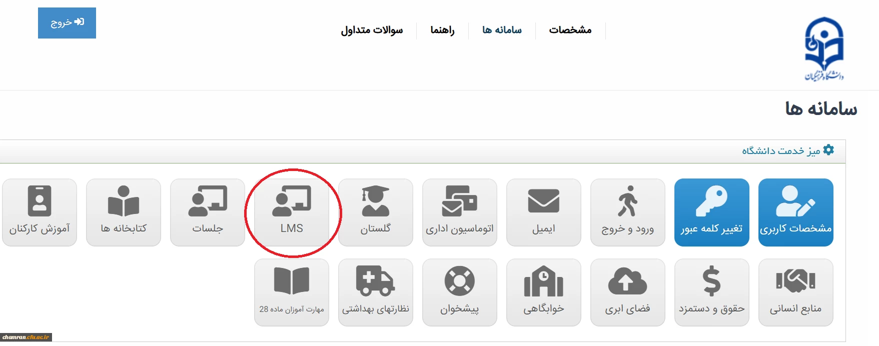Open the Pishkhan lifebuoy tile
This screenshot has width=879, height=346.
[x=460, y=292]
